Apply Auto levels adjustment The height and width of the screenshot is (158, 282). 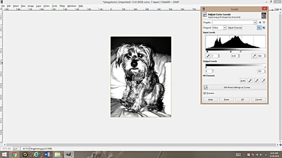[x=243, y=81]
